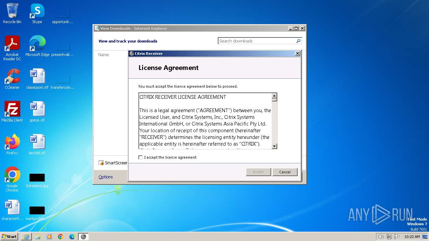429x241 pixels.
Task: Click the search magnifier in downloads window
Action: [298, 41]
